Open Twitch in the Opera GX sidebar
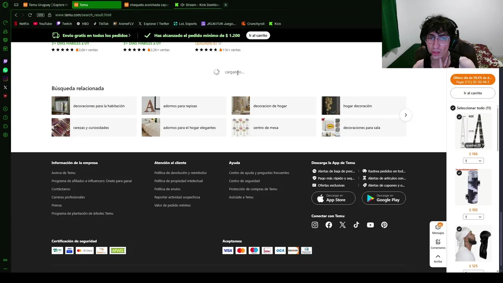The image size is (503, 283). (5, 61)
